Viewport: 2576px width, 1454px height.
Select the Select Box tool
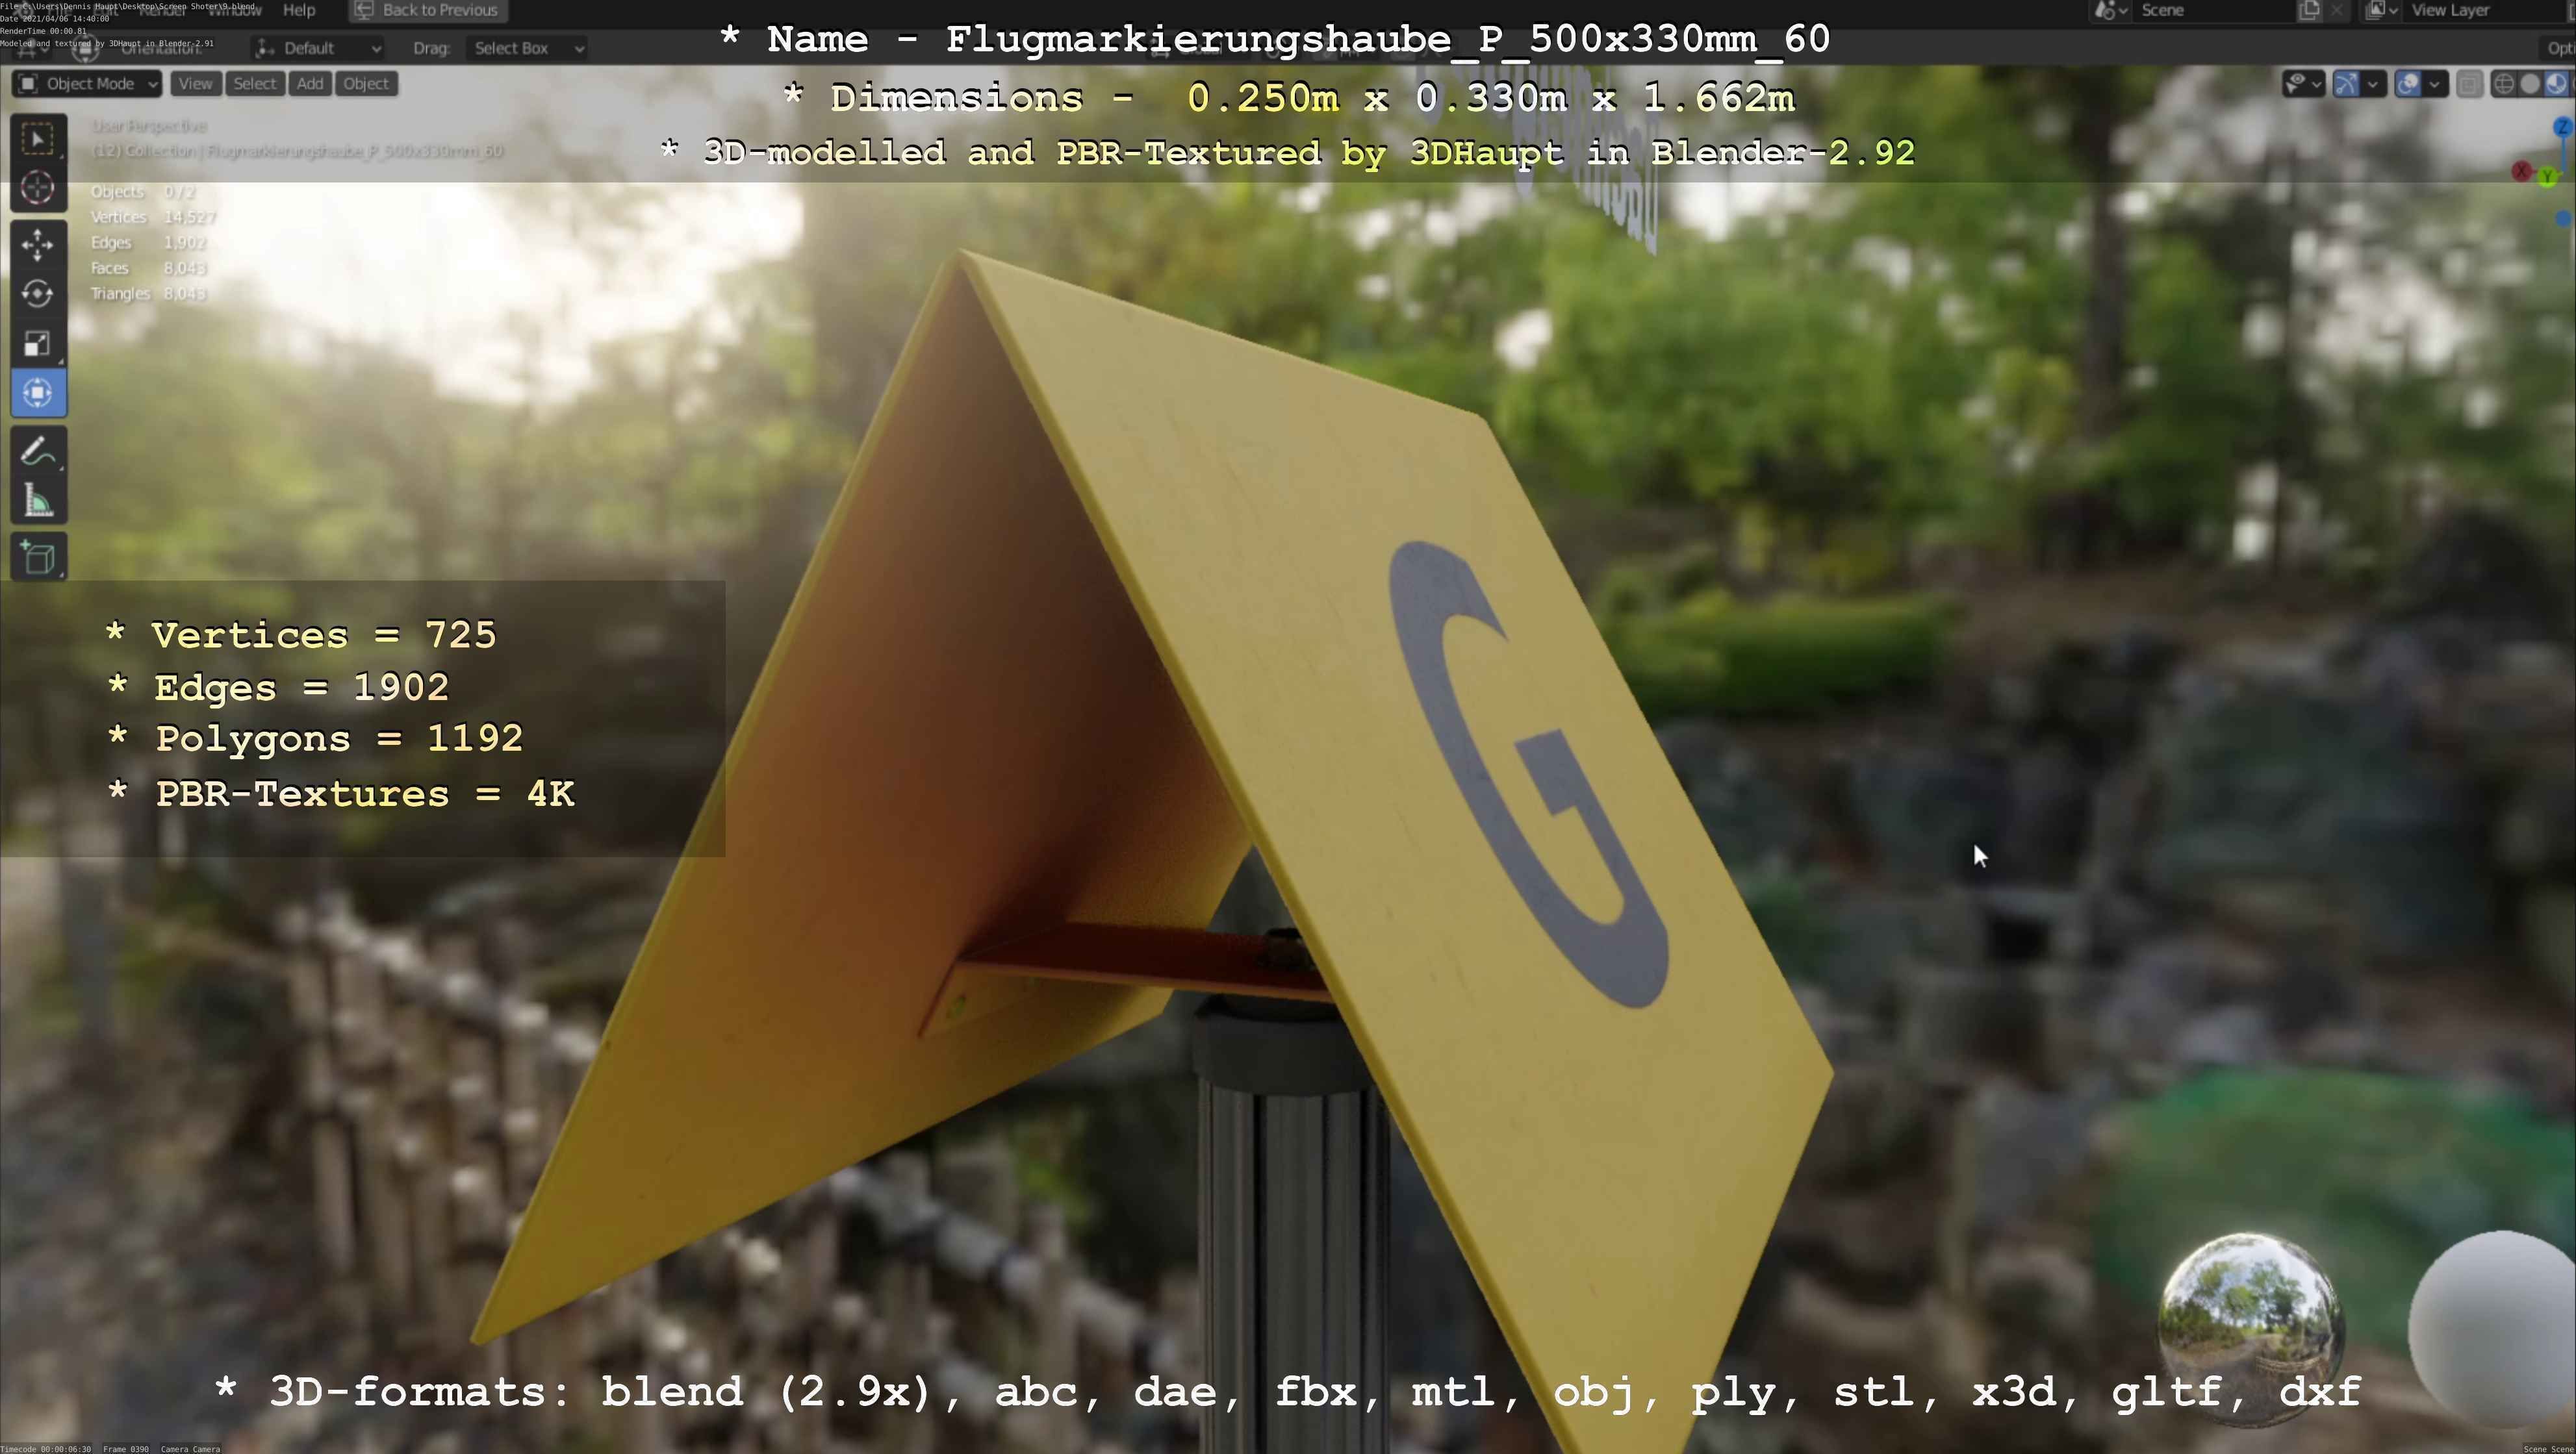click(38, 138)
